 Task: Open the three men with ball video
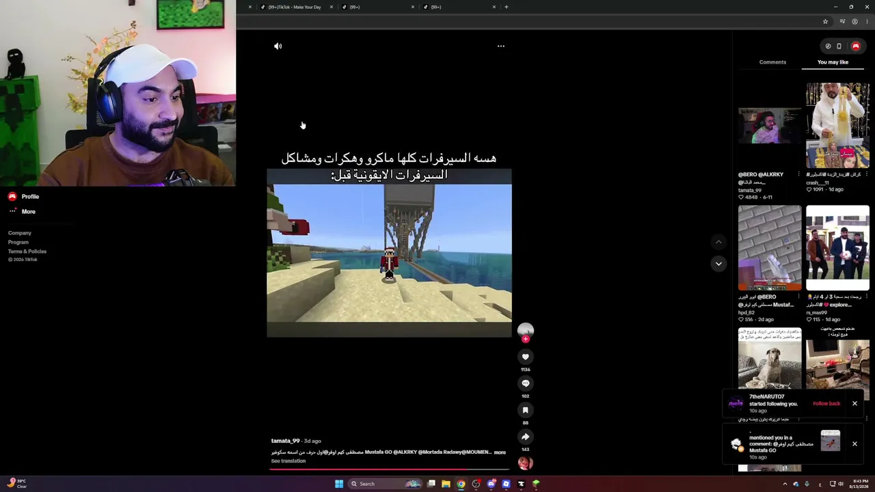[837, 248]
